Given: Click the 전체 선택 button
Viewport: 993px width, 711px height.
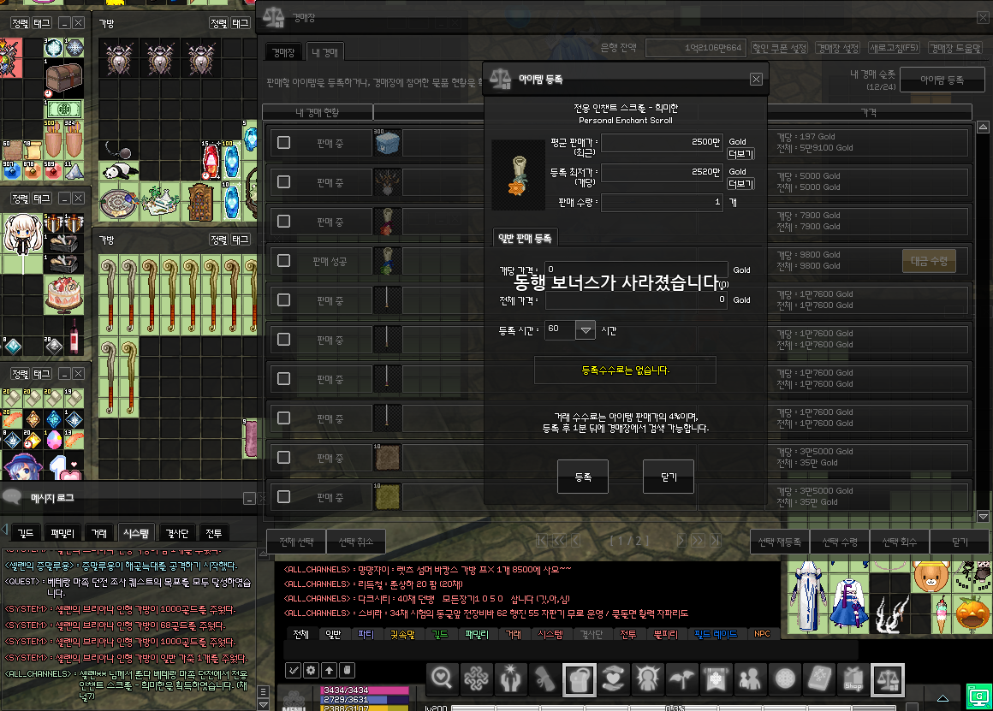Looking at the screenshot, I should coord(296,542).
